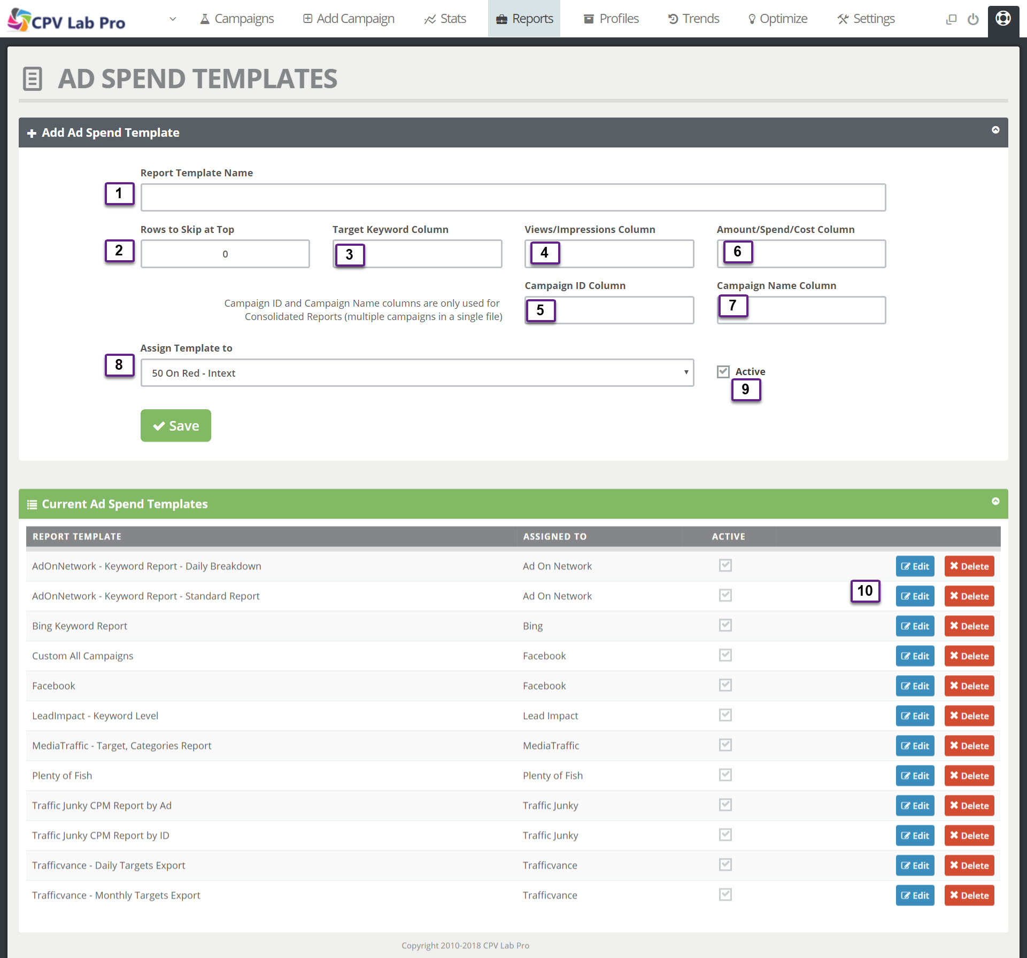The width and height of the screenshot is (1027, 958).
Task: Toggle Active checkbox for Custom All Campaigns
Action: (x=725, y=655)
